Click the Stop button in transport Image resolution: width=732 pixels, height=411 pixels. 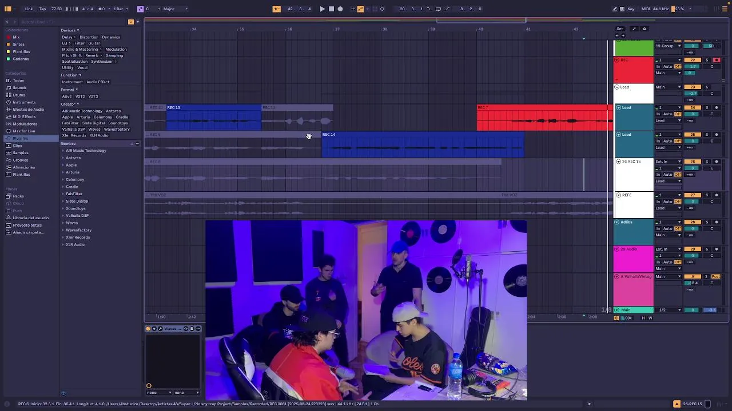[331, 9]
